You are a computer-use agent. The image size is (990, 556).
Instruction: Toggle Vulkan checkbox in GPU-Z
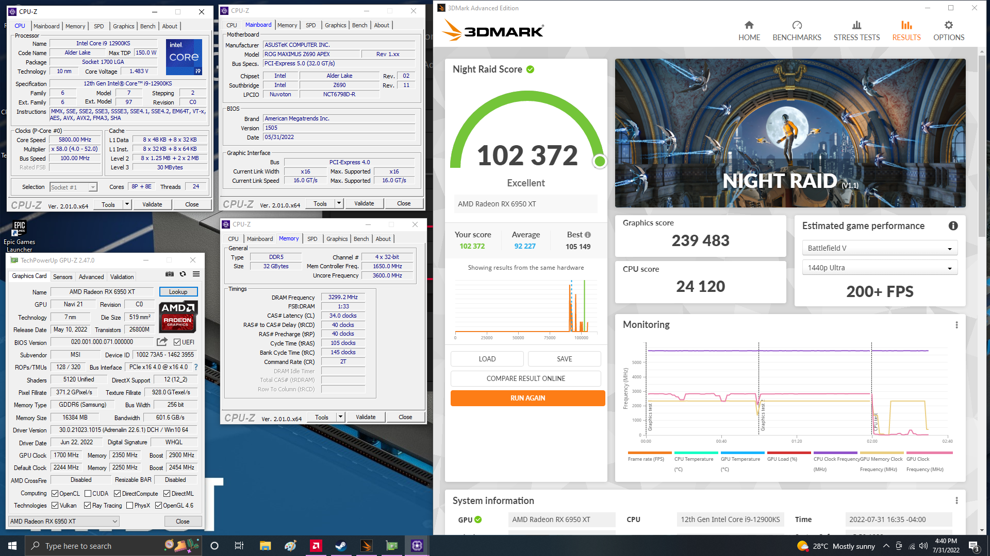point(55,506)
